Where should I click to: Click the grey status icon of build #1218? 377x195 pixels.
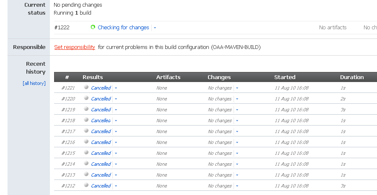(86, 120)
